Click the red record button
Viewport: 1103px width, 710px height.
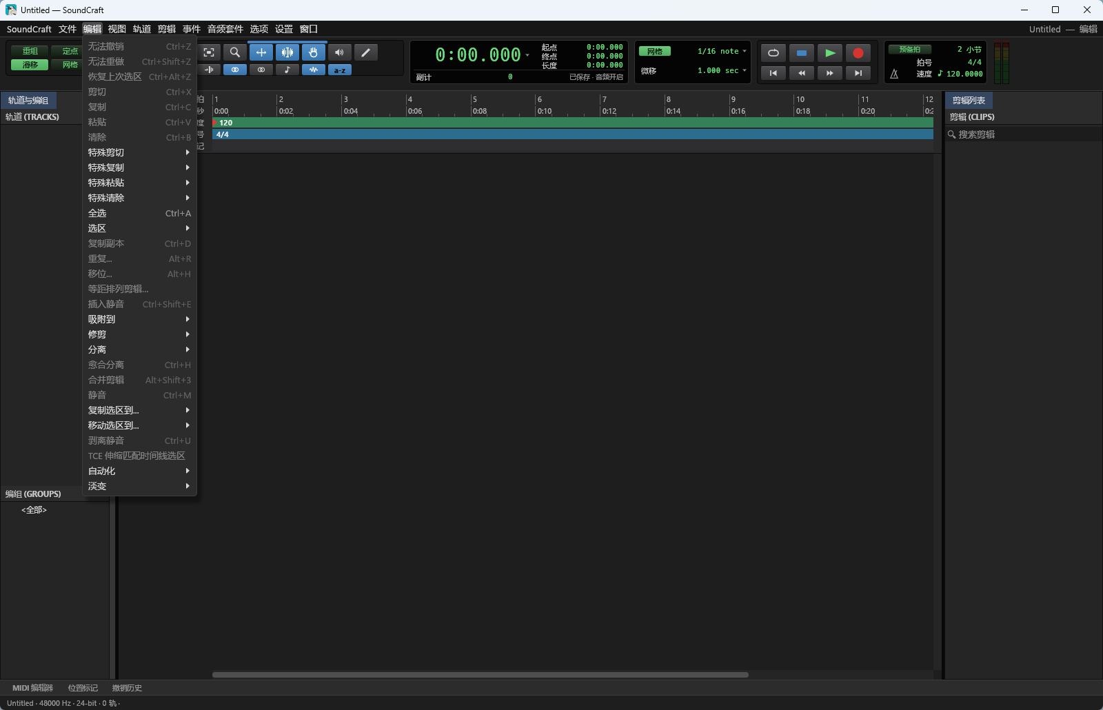858,53
